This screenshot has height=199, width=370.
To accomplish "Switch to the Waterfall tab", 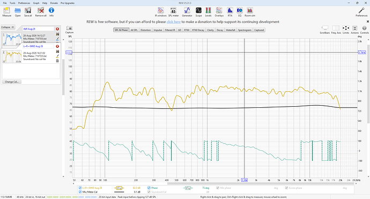I will 230,30.
